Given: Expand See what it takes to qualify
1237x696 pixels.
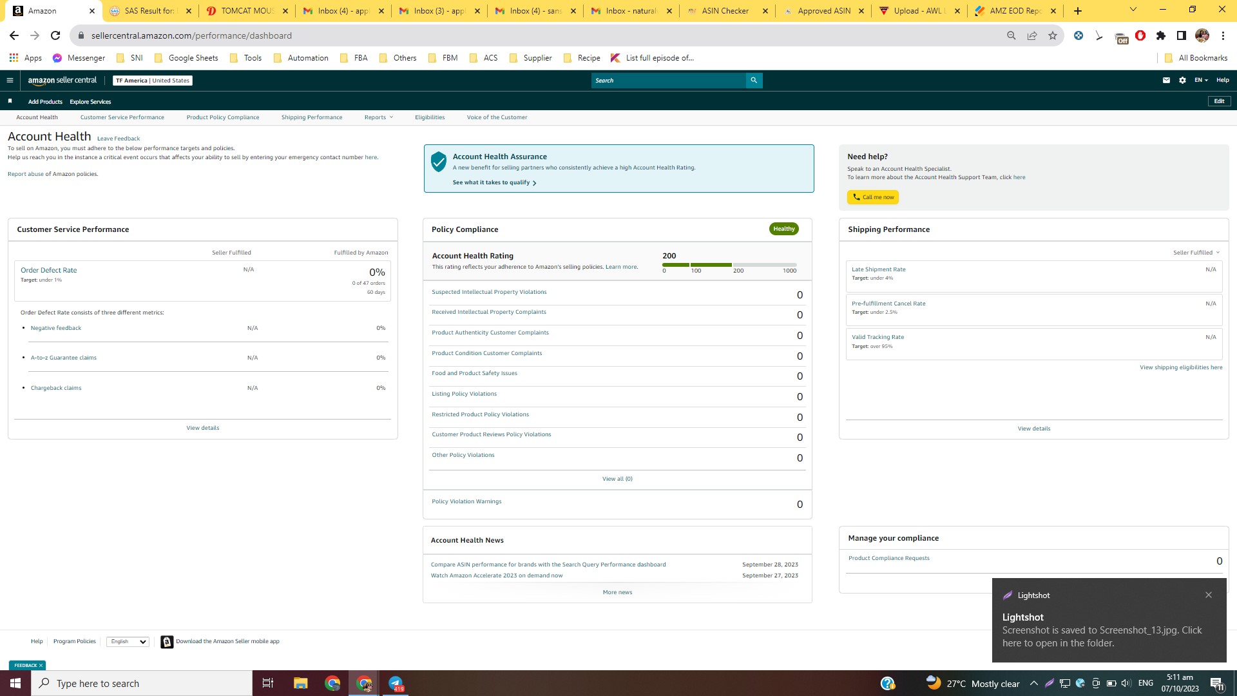Looking at the screenshot, I should pos(494,182).
